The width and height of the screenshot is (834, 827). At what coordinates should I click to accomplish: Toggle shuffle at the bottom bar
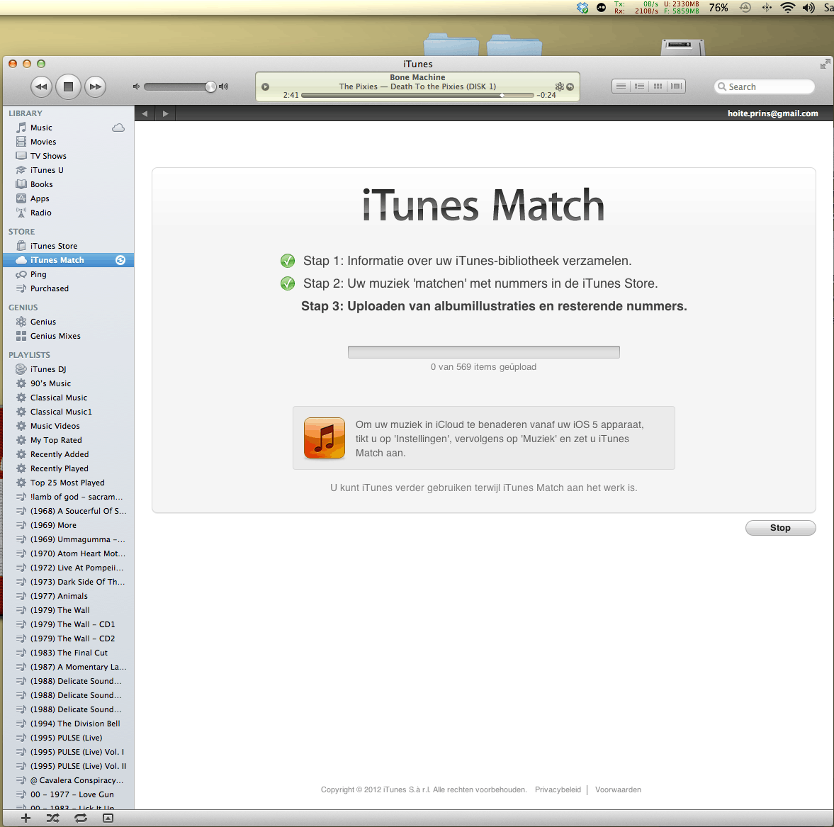(x=52, y=818)
